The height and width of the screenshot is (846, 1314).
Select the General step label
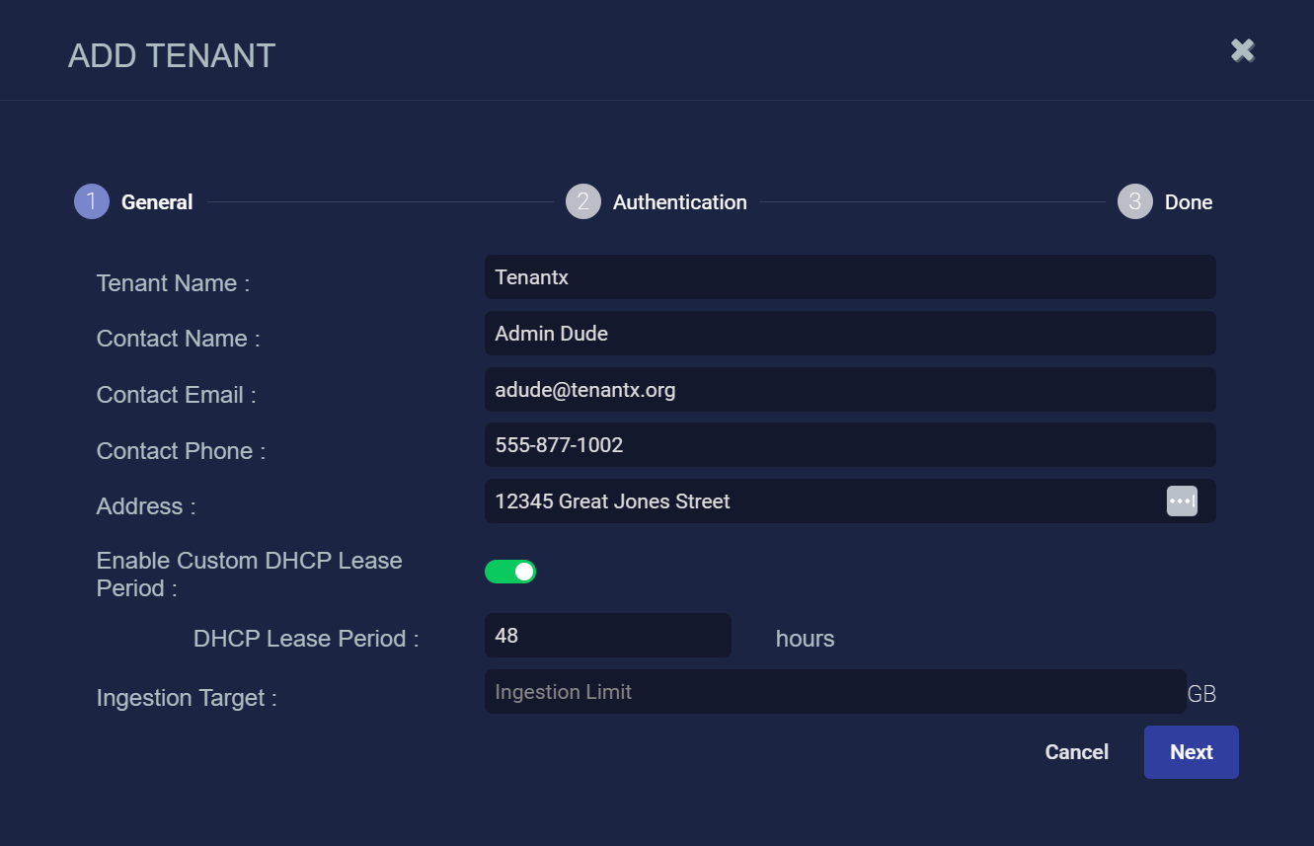157,202
